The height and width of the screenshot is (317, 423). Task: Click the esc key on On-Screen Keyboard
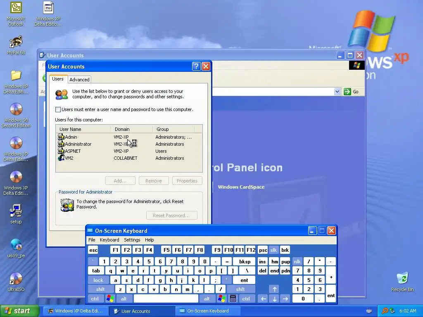coord(93,250)
